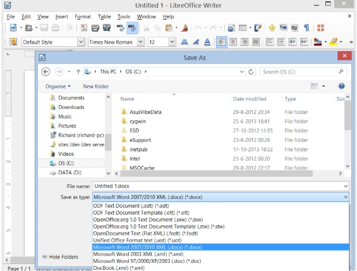Toggle Underline formatting icon
The image size is (357, 271).
tap(207, 42)
